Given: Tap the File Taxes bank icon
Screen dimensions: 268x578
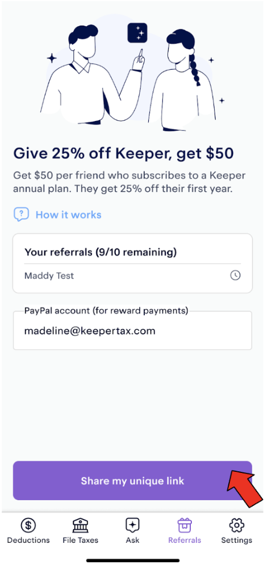Looking at the screenshot, I should 81,525.
